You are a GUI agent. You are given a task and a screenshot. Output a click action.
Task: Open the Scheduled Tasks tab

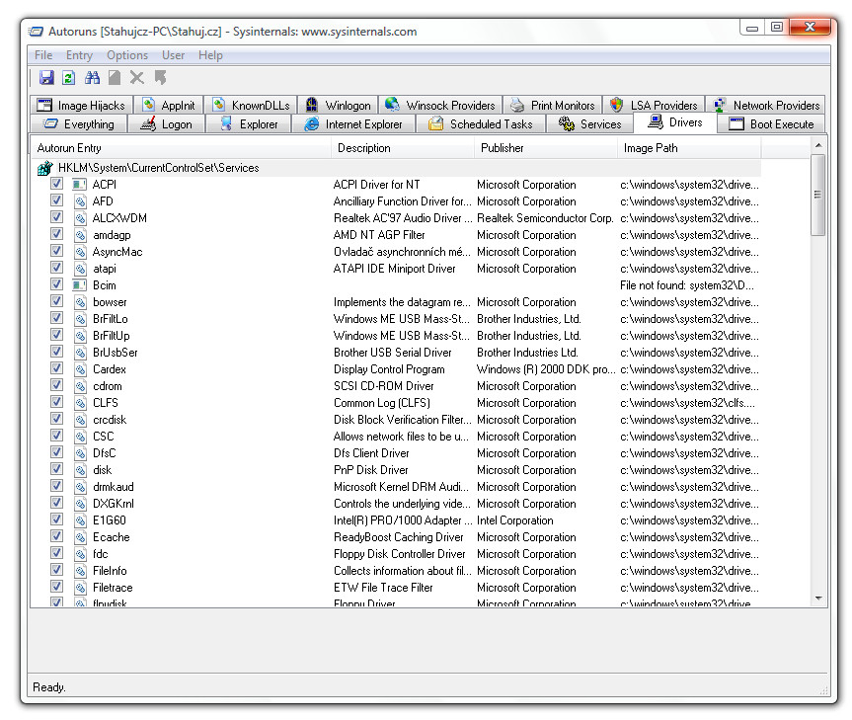tap(481, 124)
